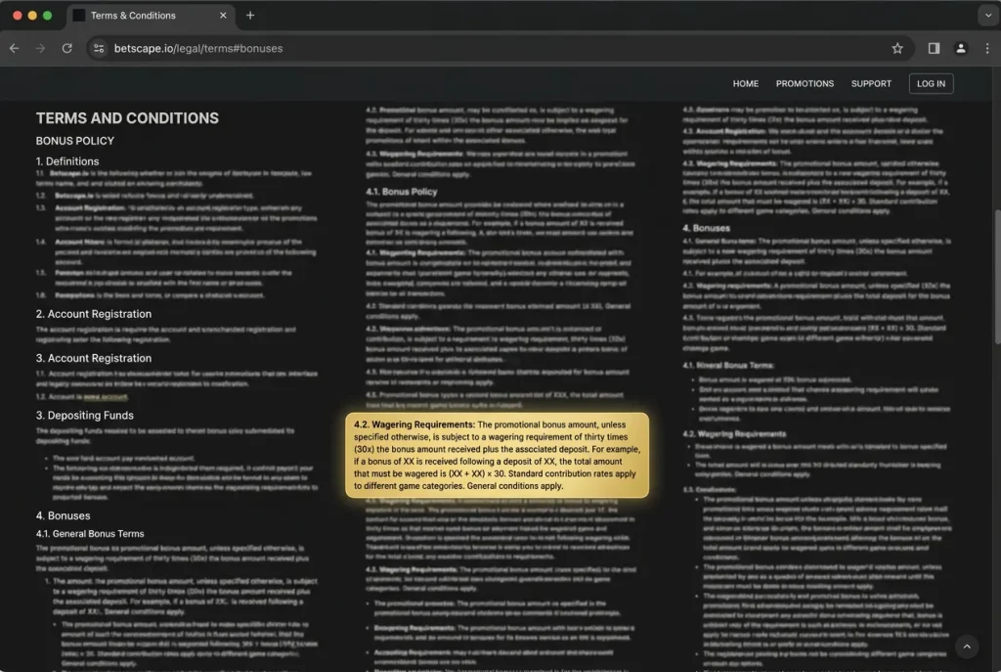
Task: Click 4.2. Wagering Requirements heading in right column
Action: click(x=733, y=433)
